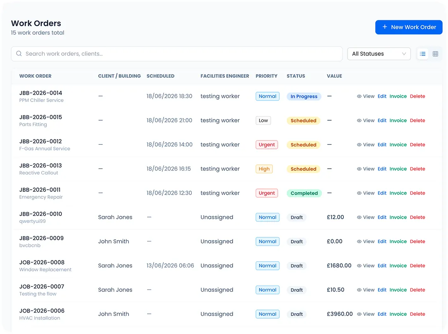Click scheduled date 13/06/2026 06:06

(x=170, y=266)
